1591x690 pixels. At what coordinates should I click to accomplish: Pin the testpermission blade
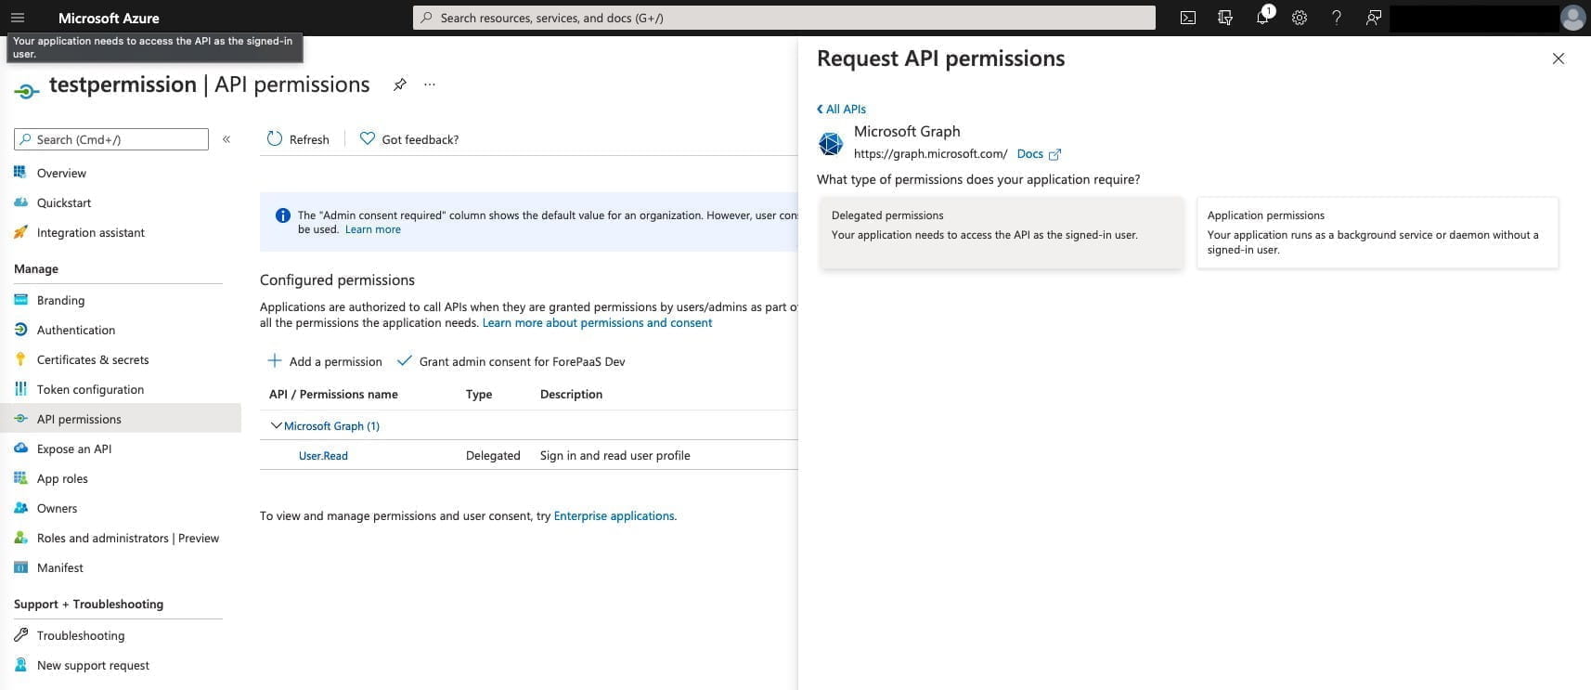(x=400, y=85)
